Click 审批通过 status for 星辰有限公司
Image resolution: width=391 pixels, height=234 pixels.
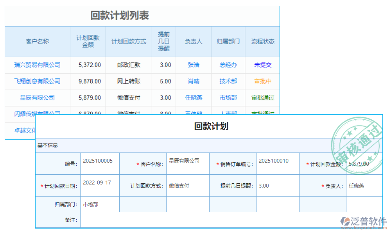(x=262, y=98)
